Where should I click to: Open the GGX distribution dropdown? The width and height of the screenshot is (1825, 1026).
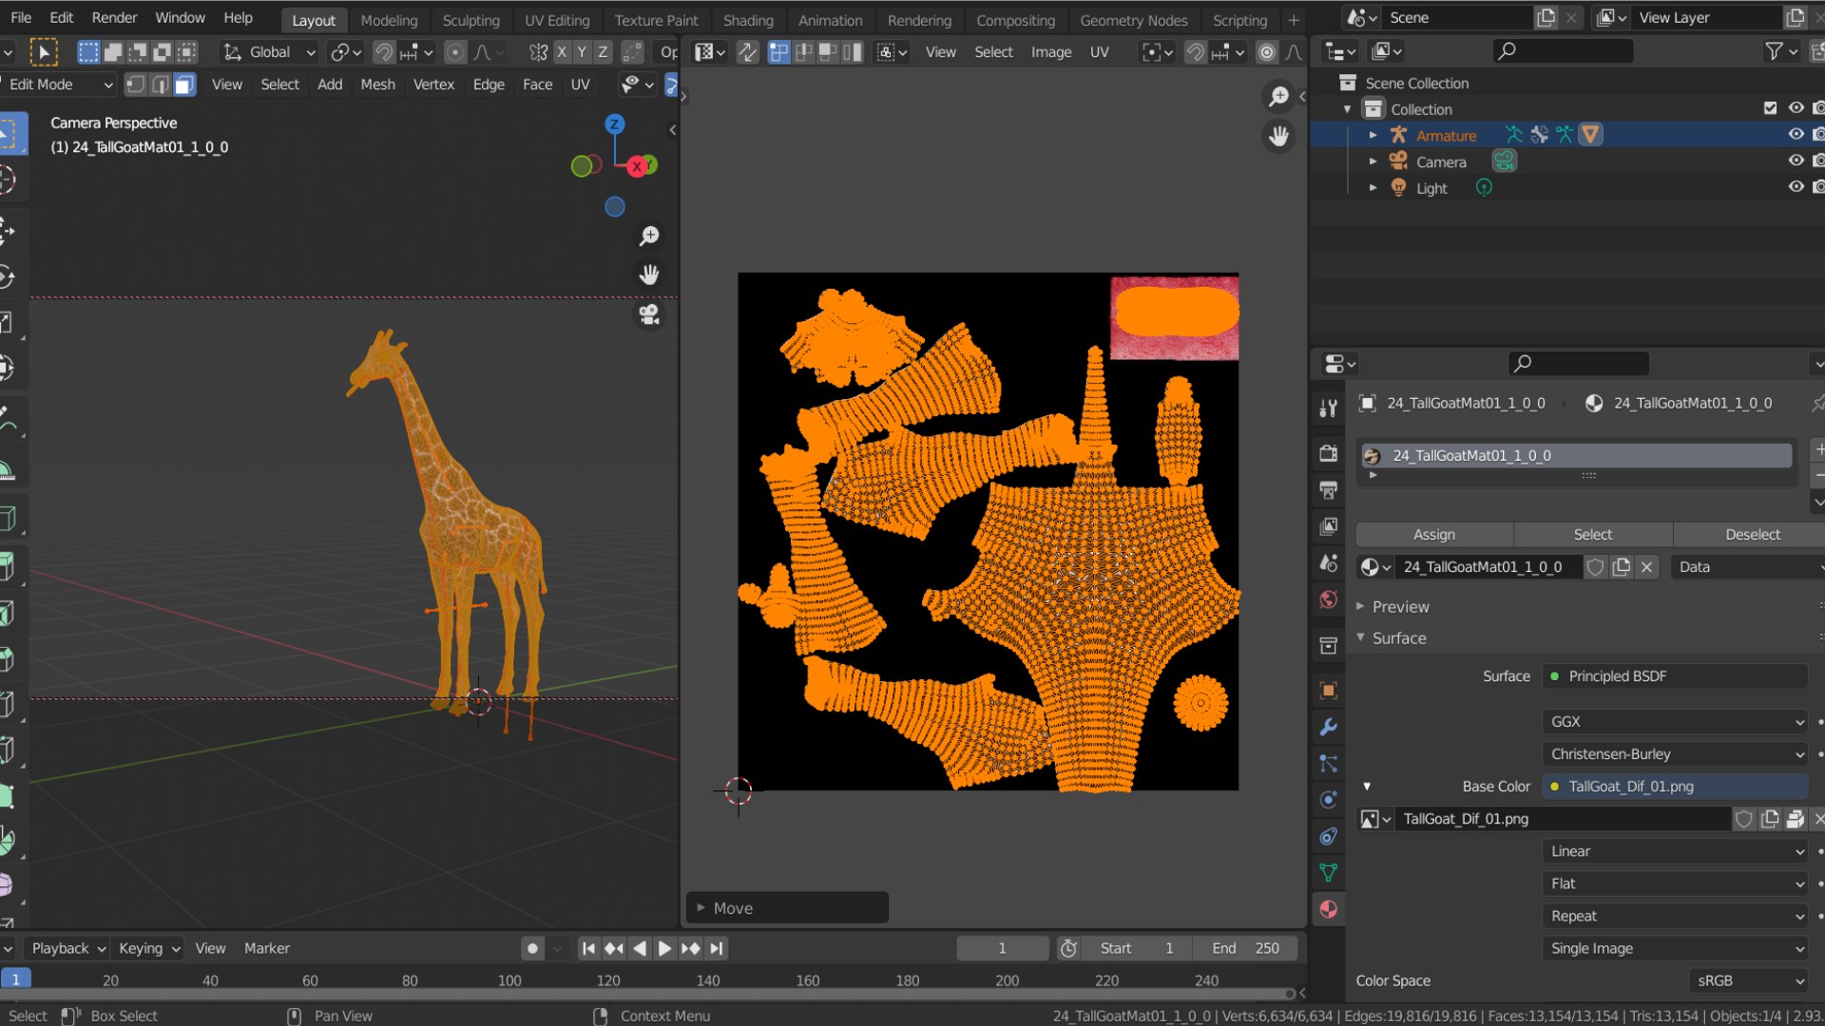1675,722
